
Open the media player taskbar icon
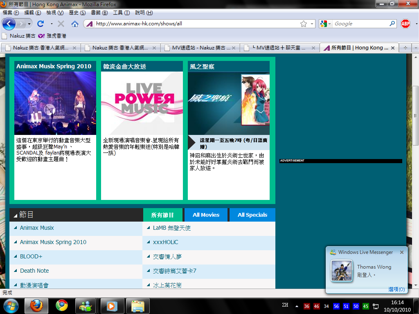112,306
